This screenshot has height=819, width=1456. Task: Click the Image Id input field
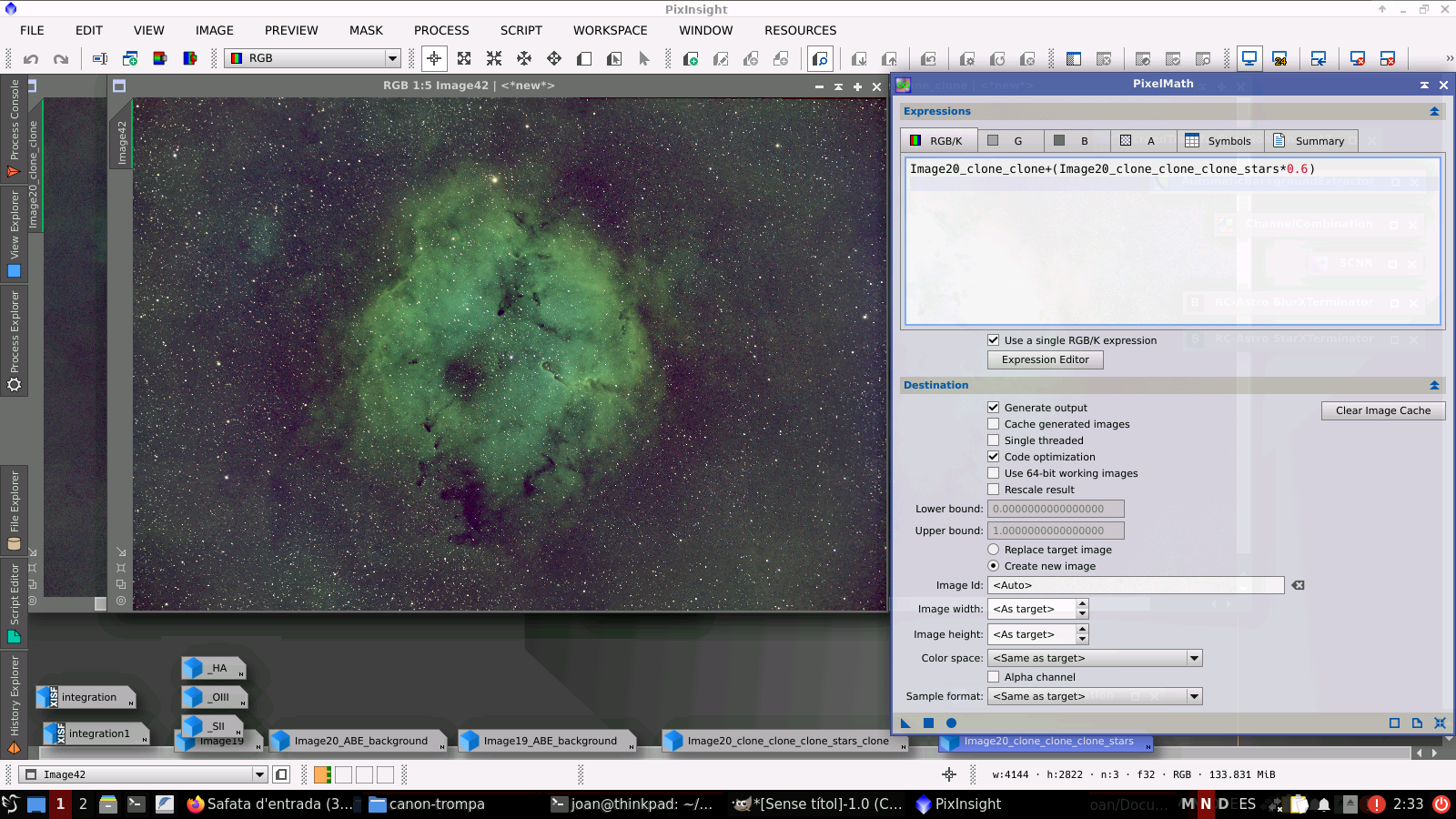[1135, 585]
